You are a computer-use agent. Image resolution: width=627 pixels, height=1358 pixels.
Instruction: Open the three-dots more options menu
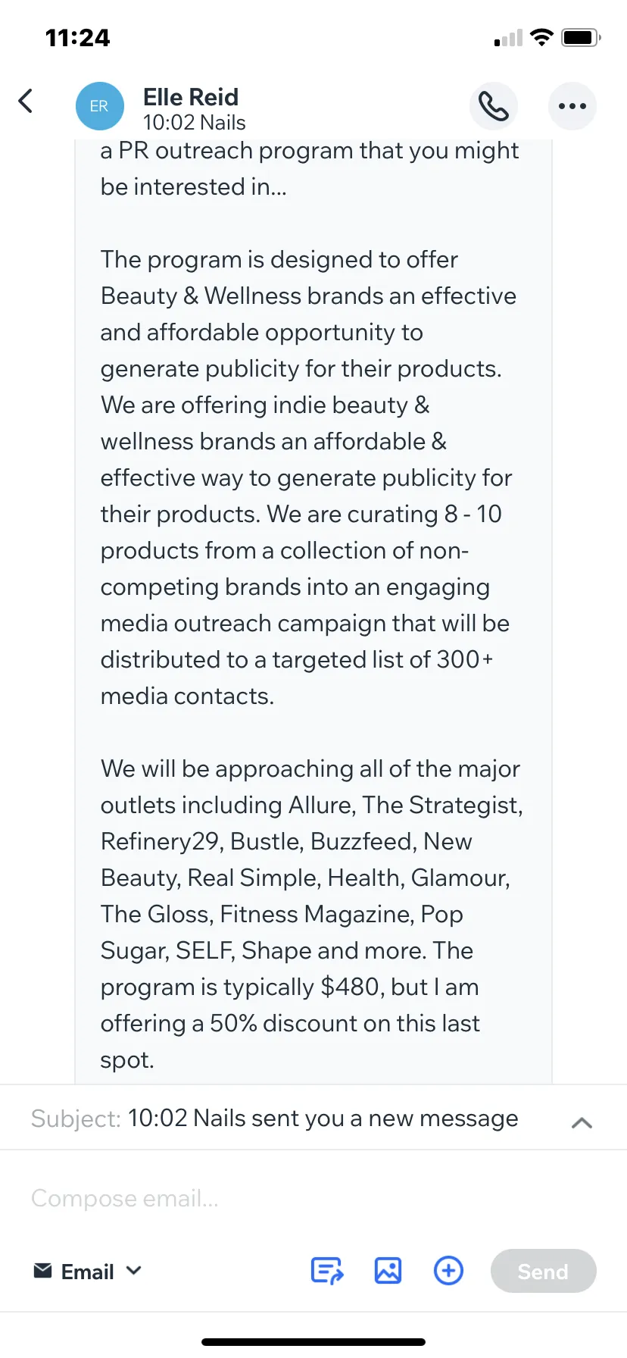[572, 106]
